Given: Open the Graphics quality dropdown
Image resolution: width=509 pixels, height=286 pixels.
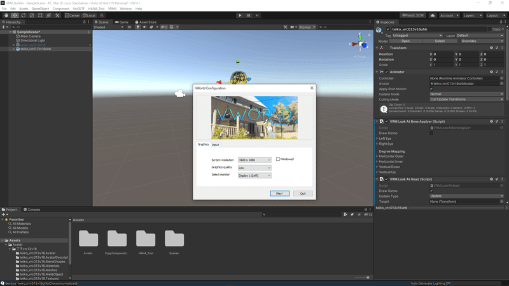Looking at the screenshot, I should (x=254, y=168).
